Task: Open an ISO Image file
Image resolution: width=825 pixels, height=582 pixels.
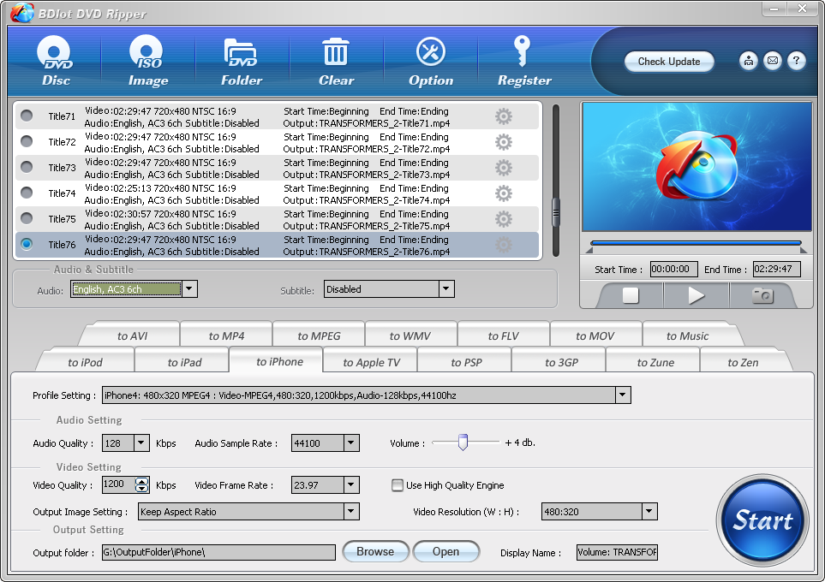Action: 148,61
